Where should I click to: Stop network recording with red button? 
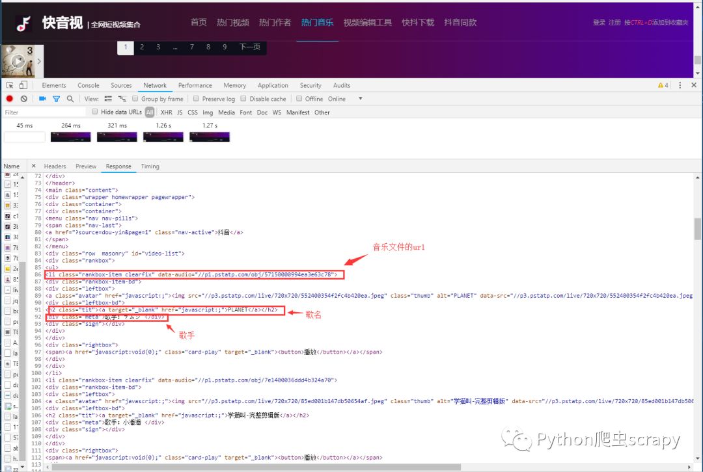tap(9, 99)
